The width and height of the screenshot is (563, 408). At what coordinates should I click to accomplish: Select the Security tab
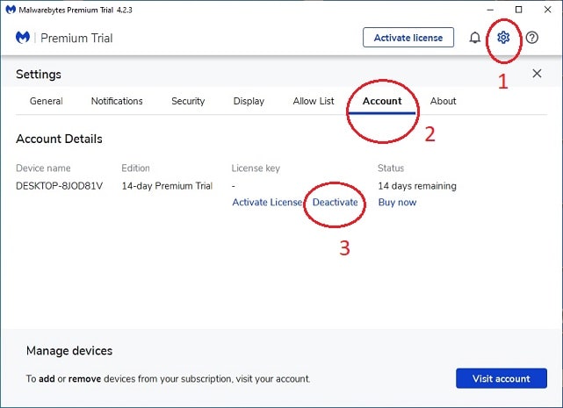[188, 101]
